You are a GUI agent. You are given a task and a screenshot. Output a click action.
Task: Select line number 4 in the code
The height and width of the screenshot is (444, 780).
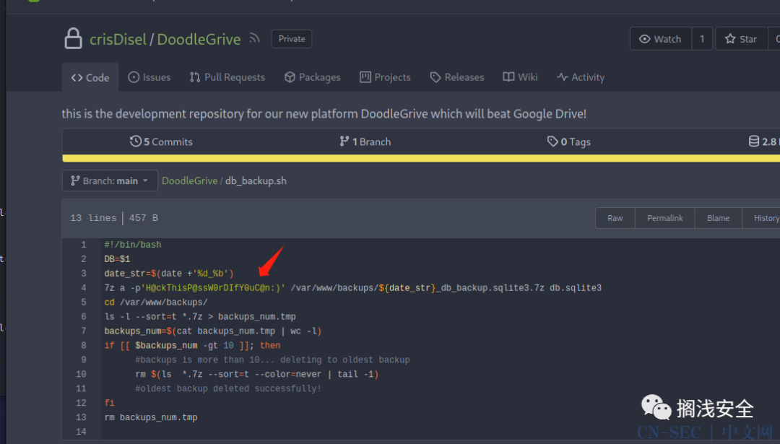click(x=83, y=288)
